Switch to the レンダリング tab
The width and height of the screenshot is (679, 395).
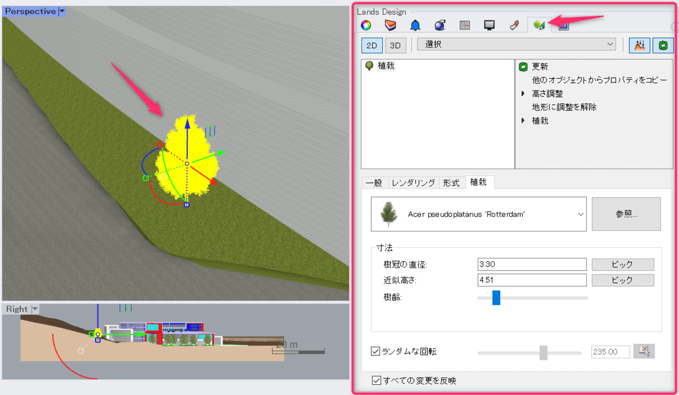click(414, 183)
